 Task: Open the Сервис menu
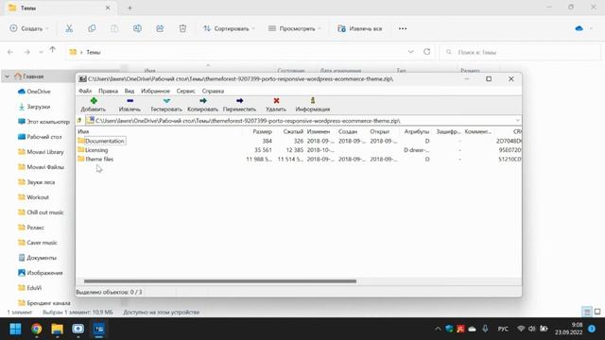click(x=185, y=91)
